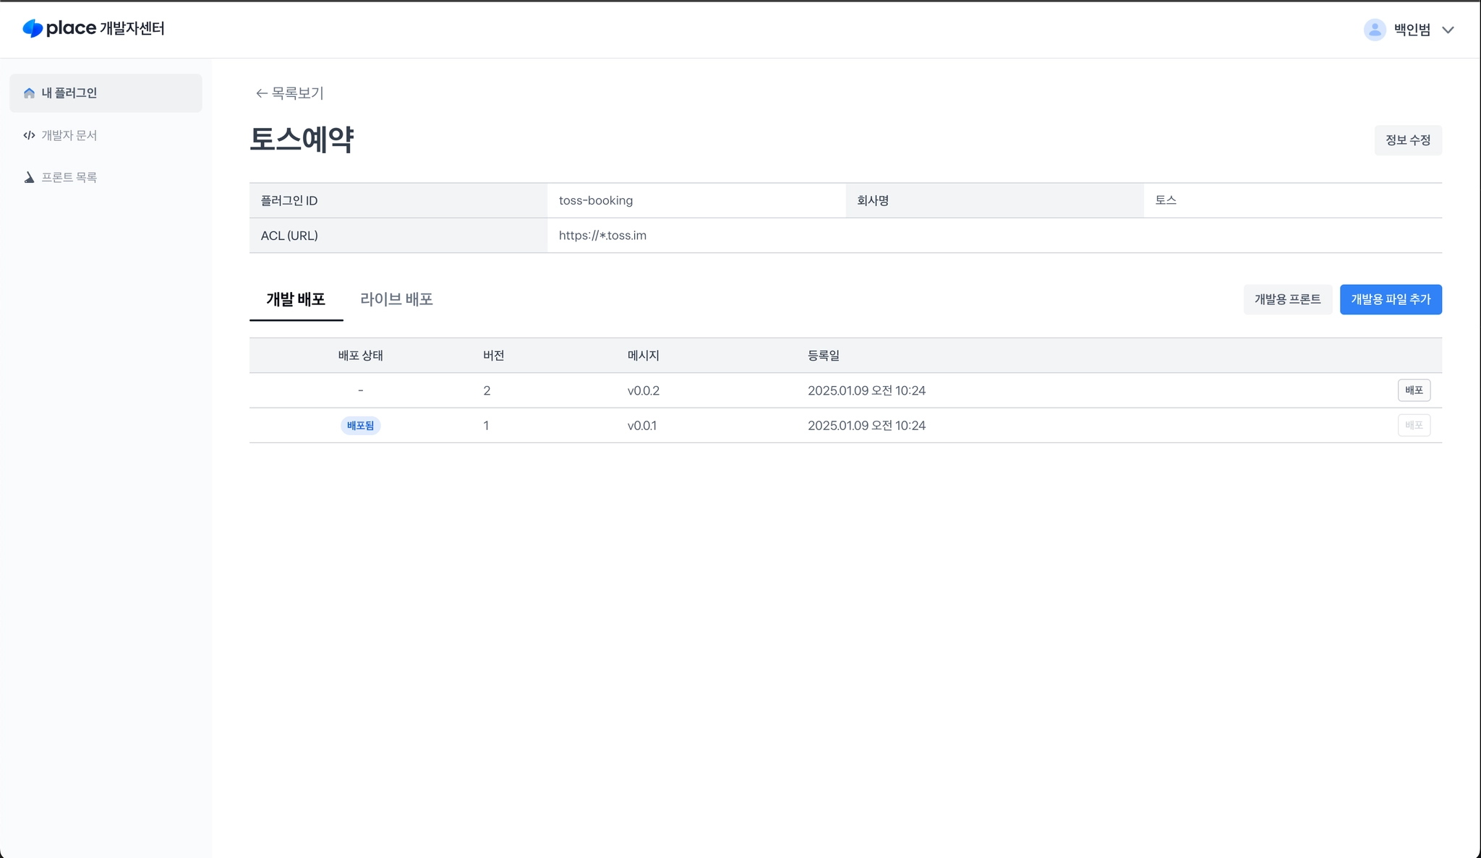Viewport: 1481px width, 858px height.
Task: Click the place logo icon
Action: click(x=33, y=29)
